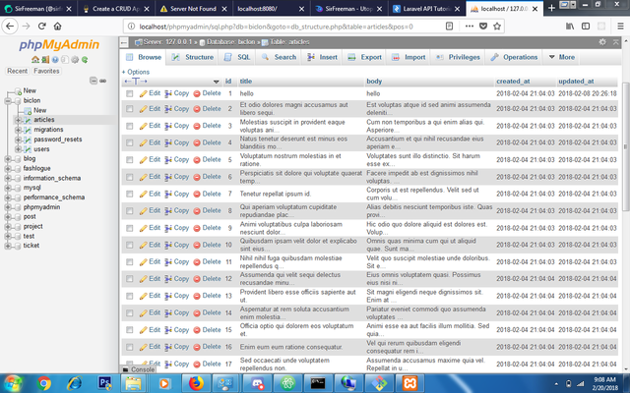Viewport: 630px width, 393px height.
Task: Sort by created_at column header
Action: coord(513,82)
